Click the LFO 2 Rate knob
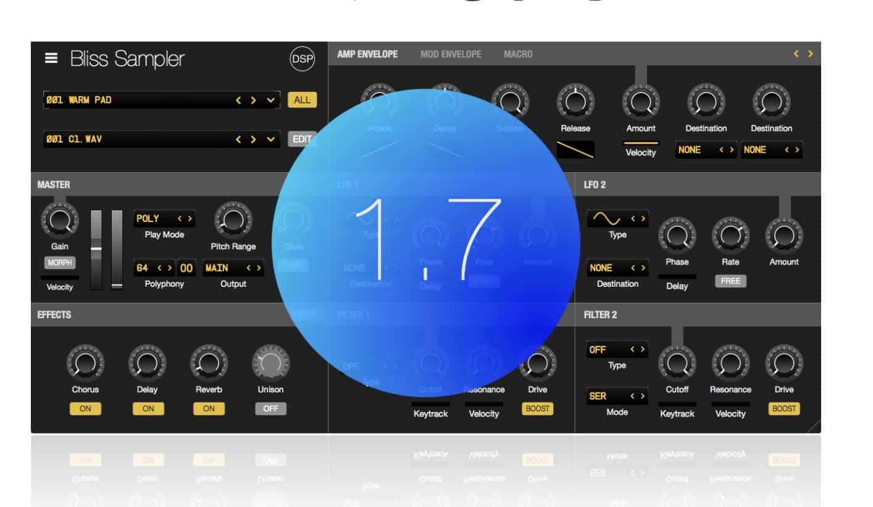 730,236
